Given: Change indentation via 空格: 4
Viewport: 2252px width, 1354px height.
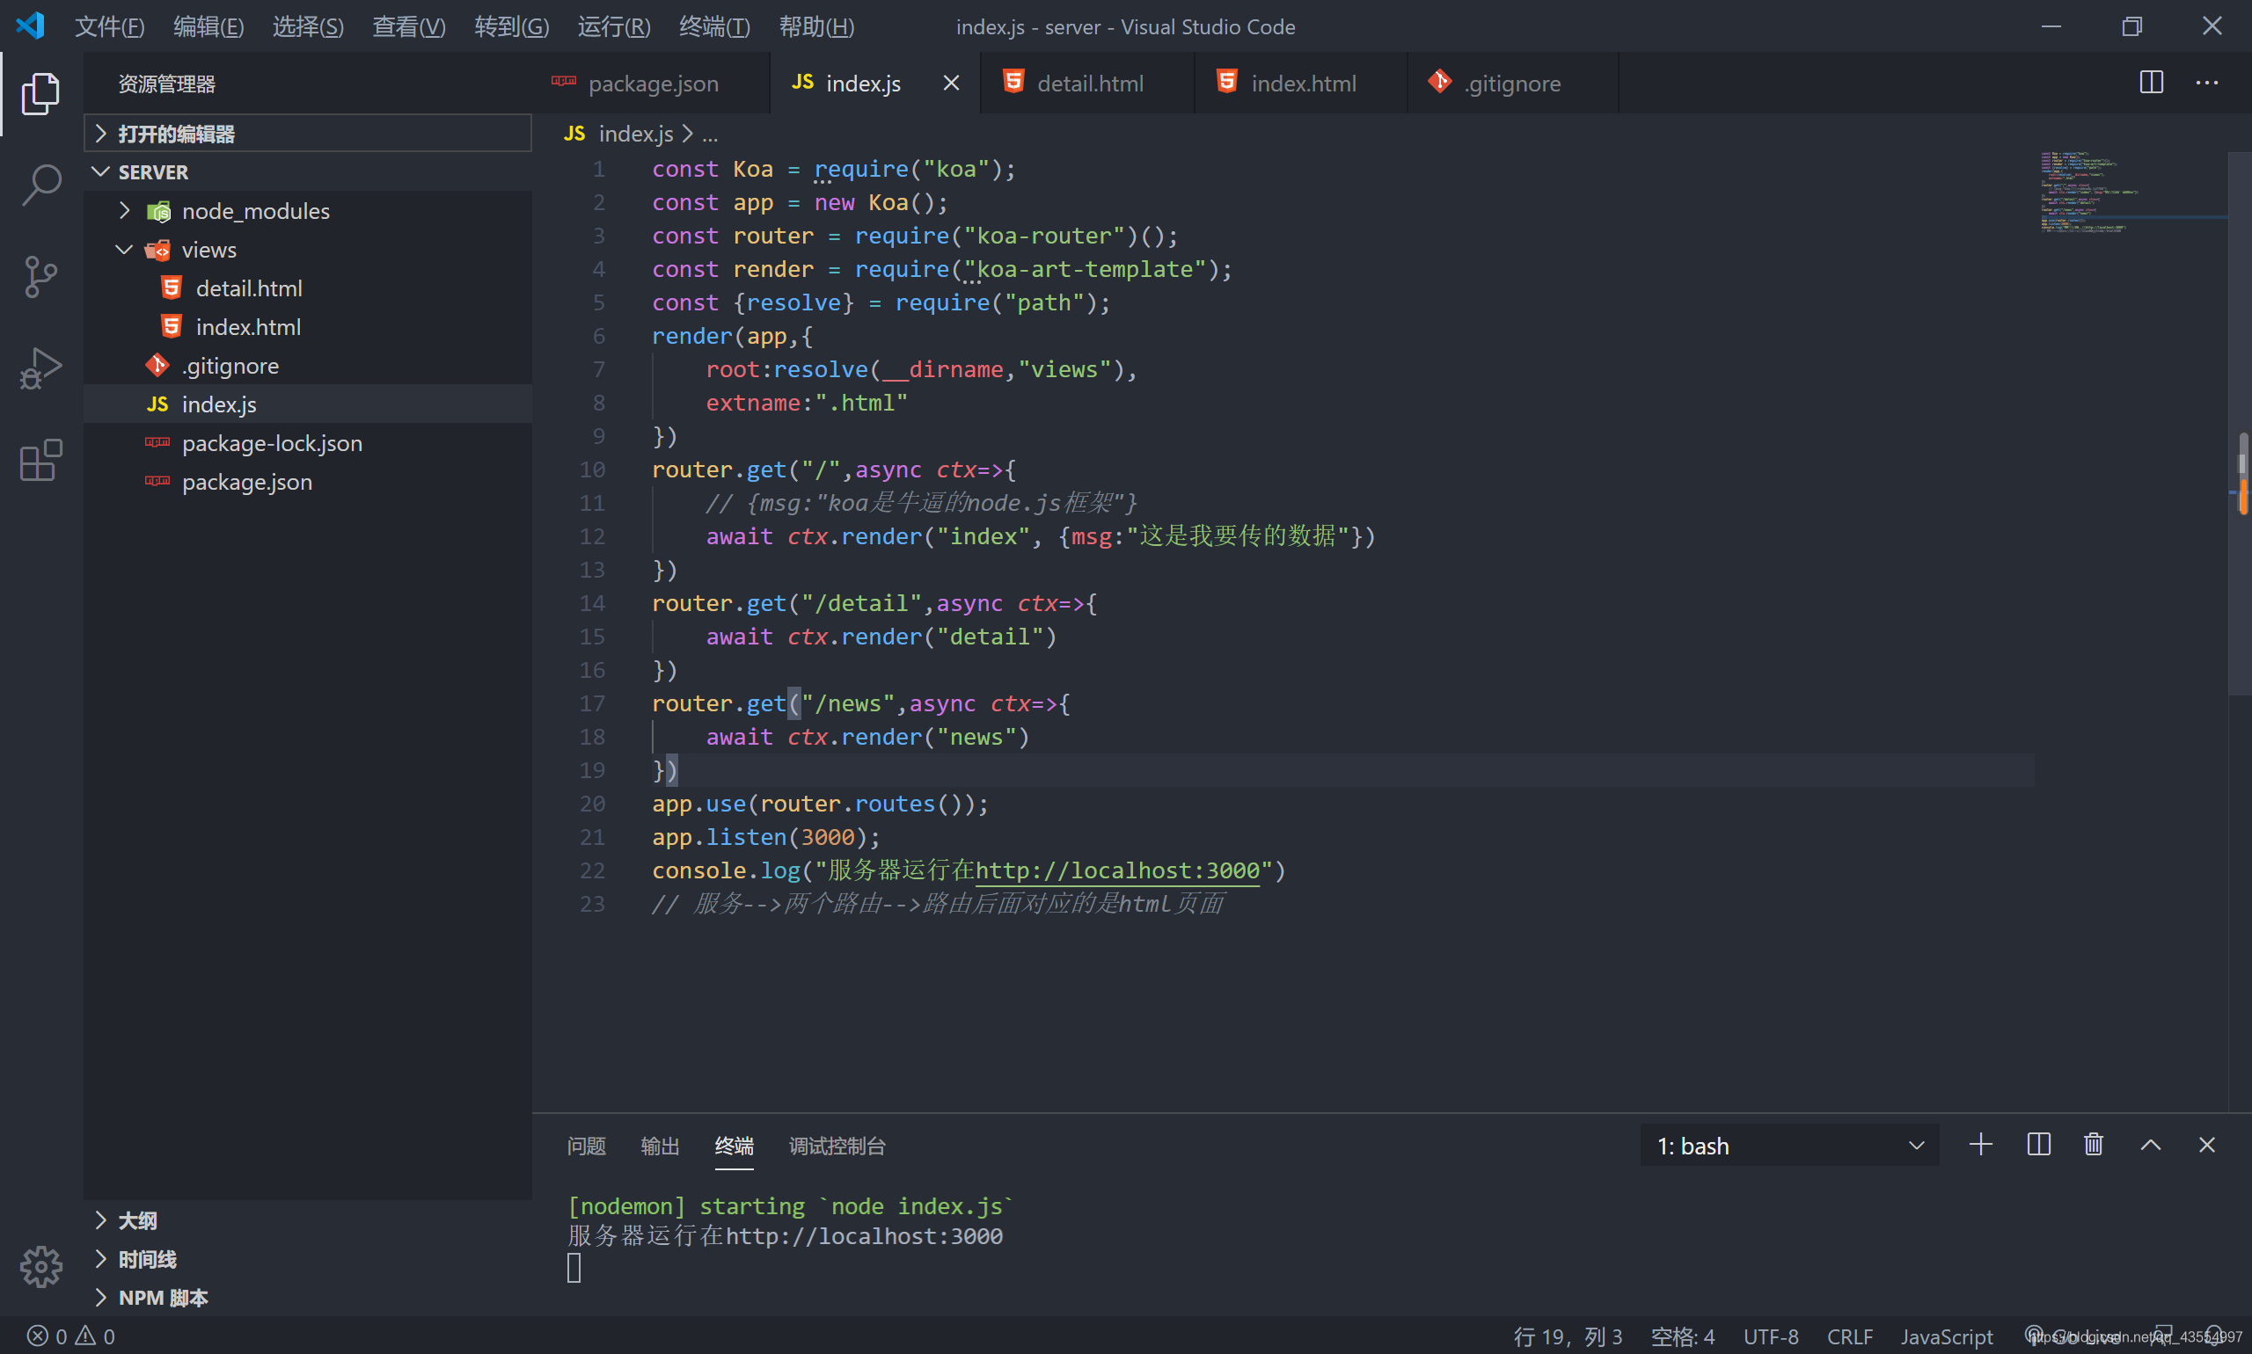Looking at the screenshot, I should pyautogui.click(x=1682, y=1336).
